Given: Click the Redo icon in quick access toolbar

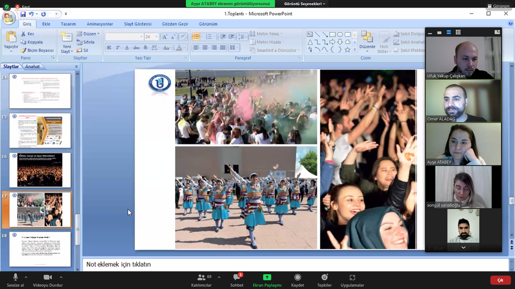Looking at the screenshot, I should click(43, 14).
